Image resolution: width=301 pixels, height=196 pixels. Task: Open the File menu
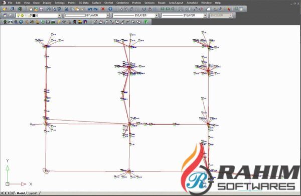[x=10, y=3]
